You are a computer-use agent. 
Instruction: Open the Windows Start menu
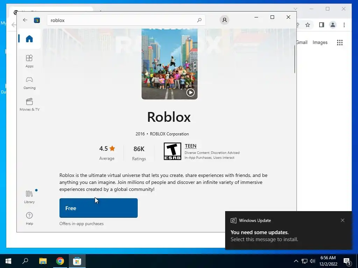[x=8, y=261]
